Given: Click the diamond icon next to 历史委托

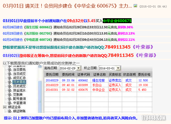Looking at the screenshot, I should (10, 82).
